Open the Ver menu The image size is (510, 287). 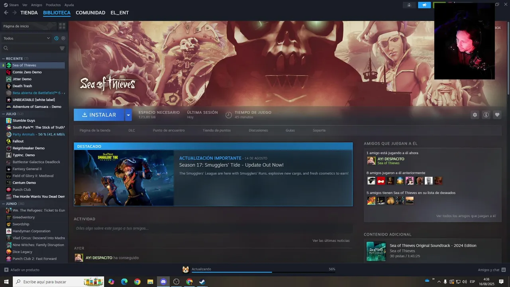click(x=25, y=5)
